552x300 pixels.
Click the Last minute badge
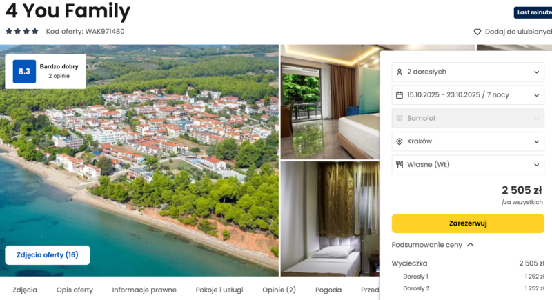point(533,12)
